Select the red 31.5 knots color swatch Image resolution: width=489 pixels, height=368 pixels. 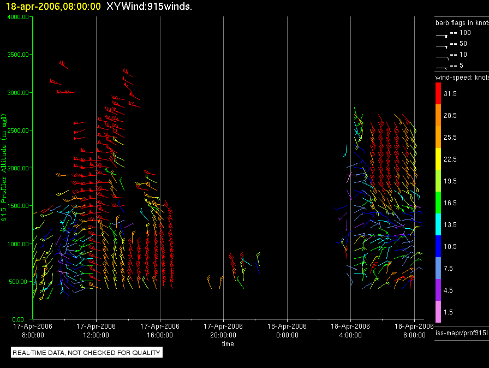click(438, 93)
